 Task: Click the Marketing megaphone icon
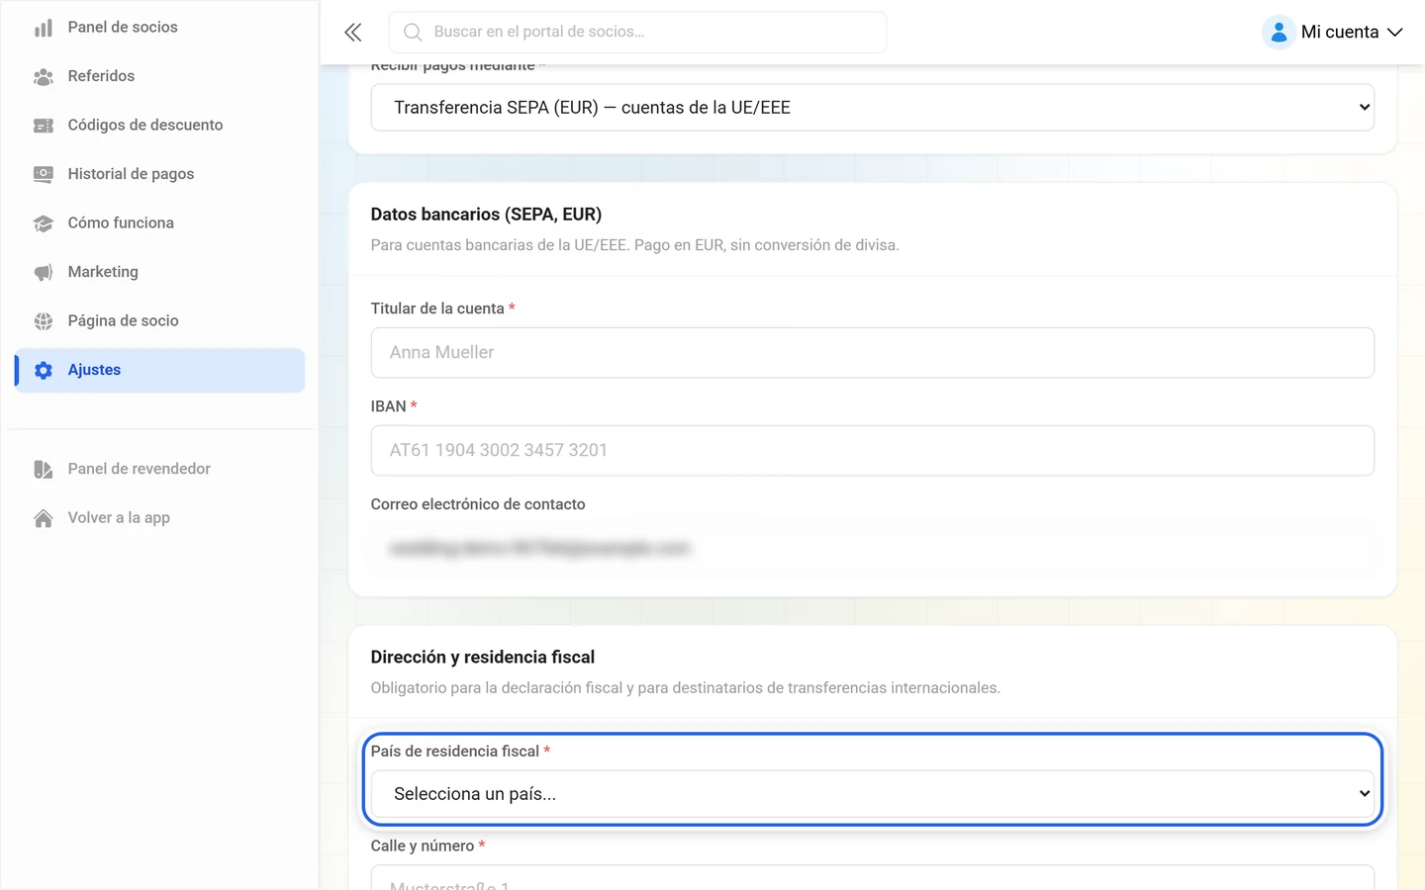44,272
